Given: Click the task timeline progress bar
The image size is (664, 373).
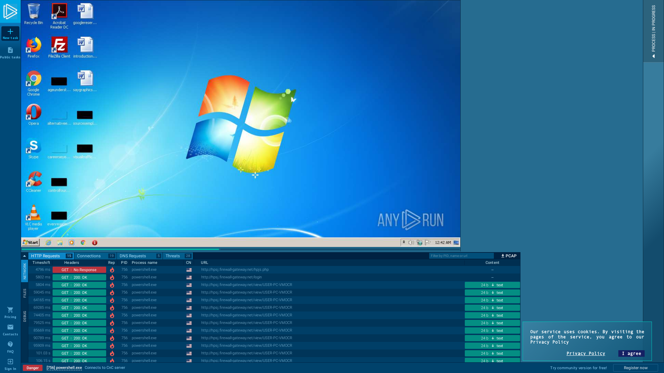Looking at the screenshot, I should click(241, 249).
